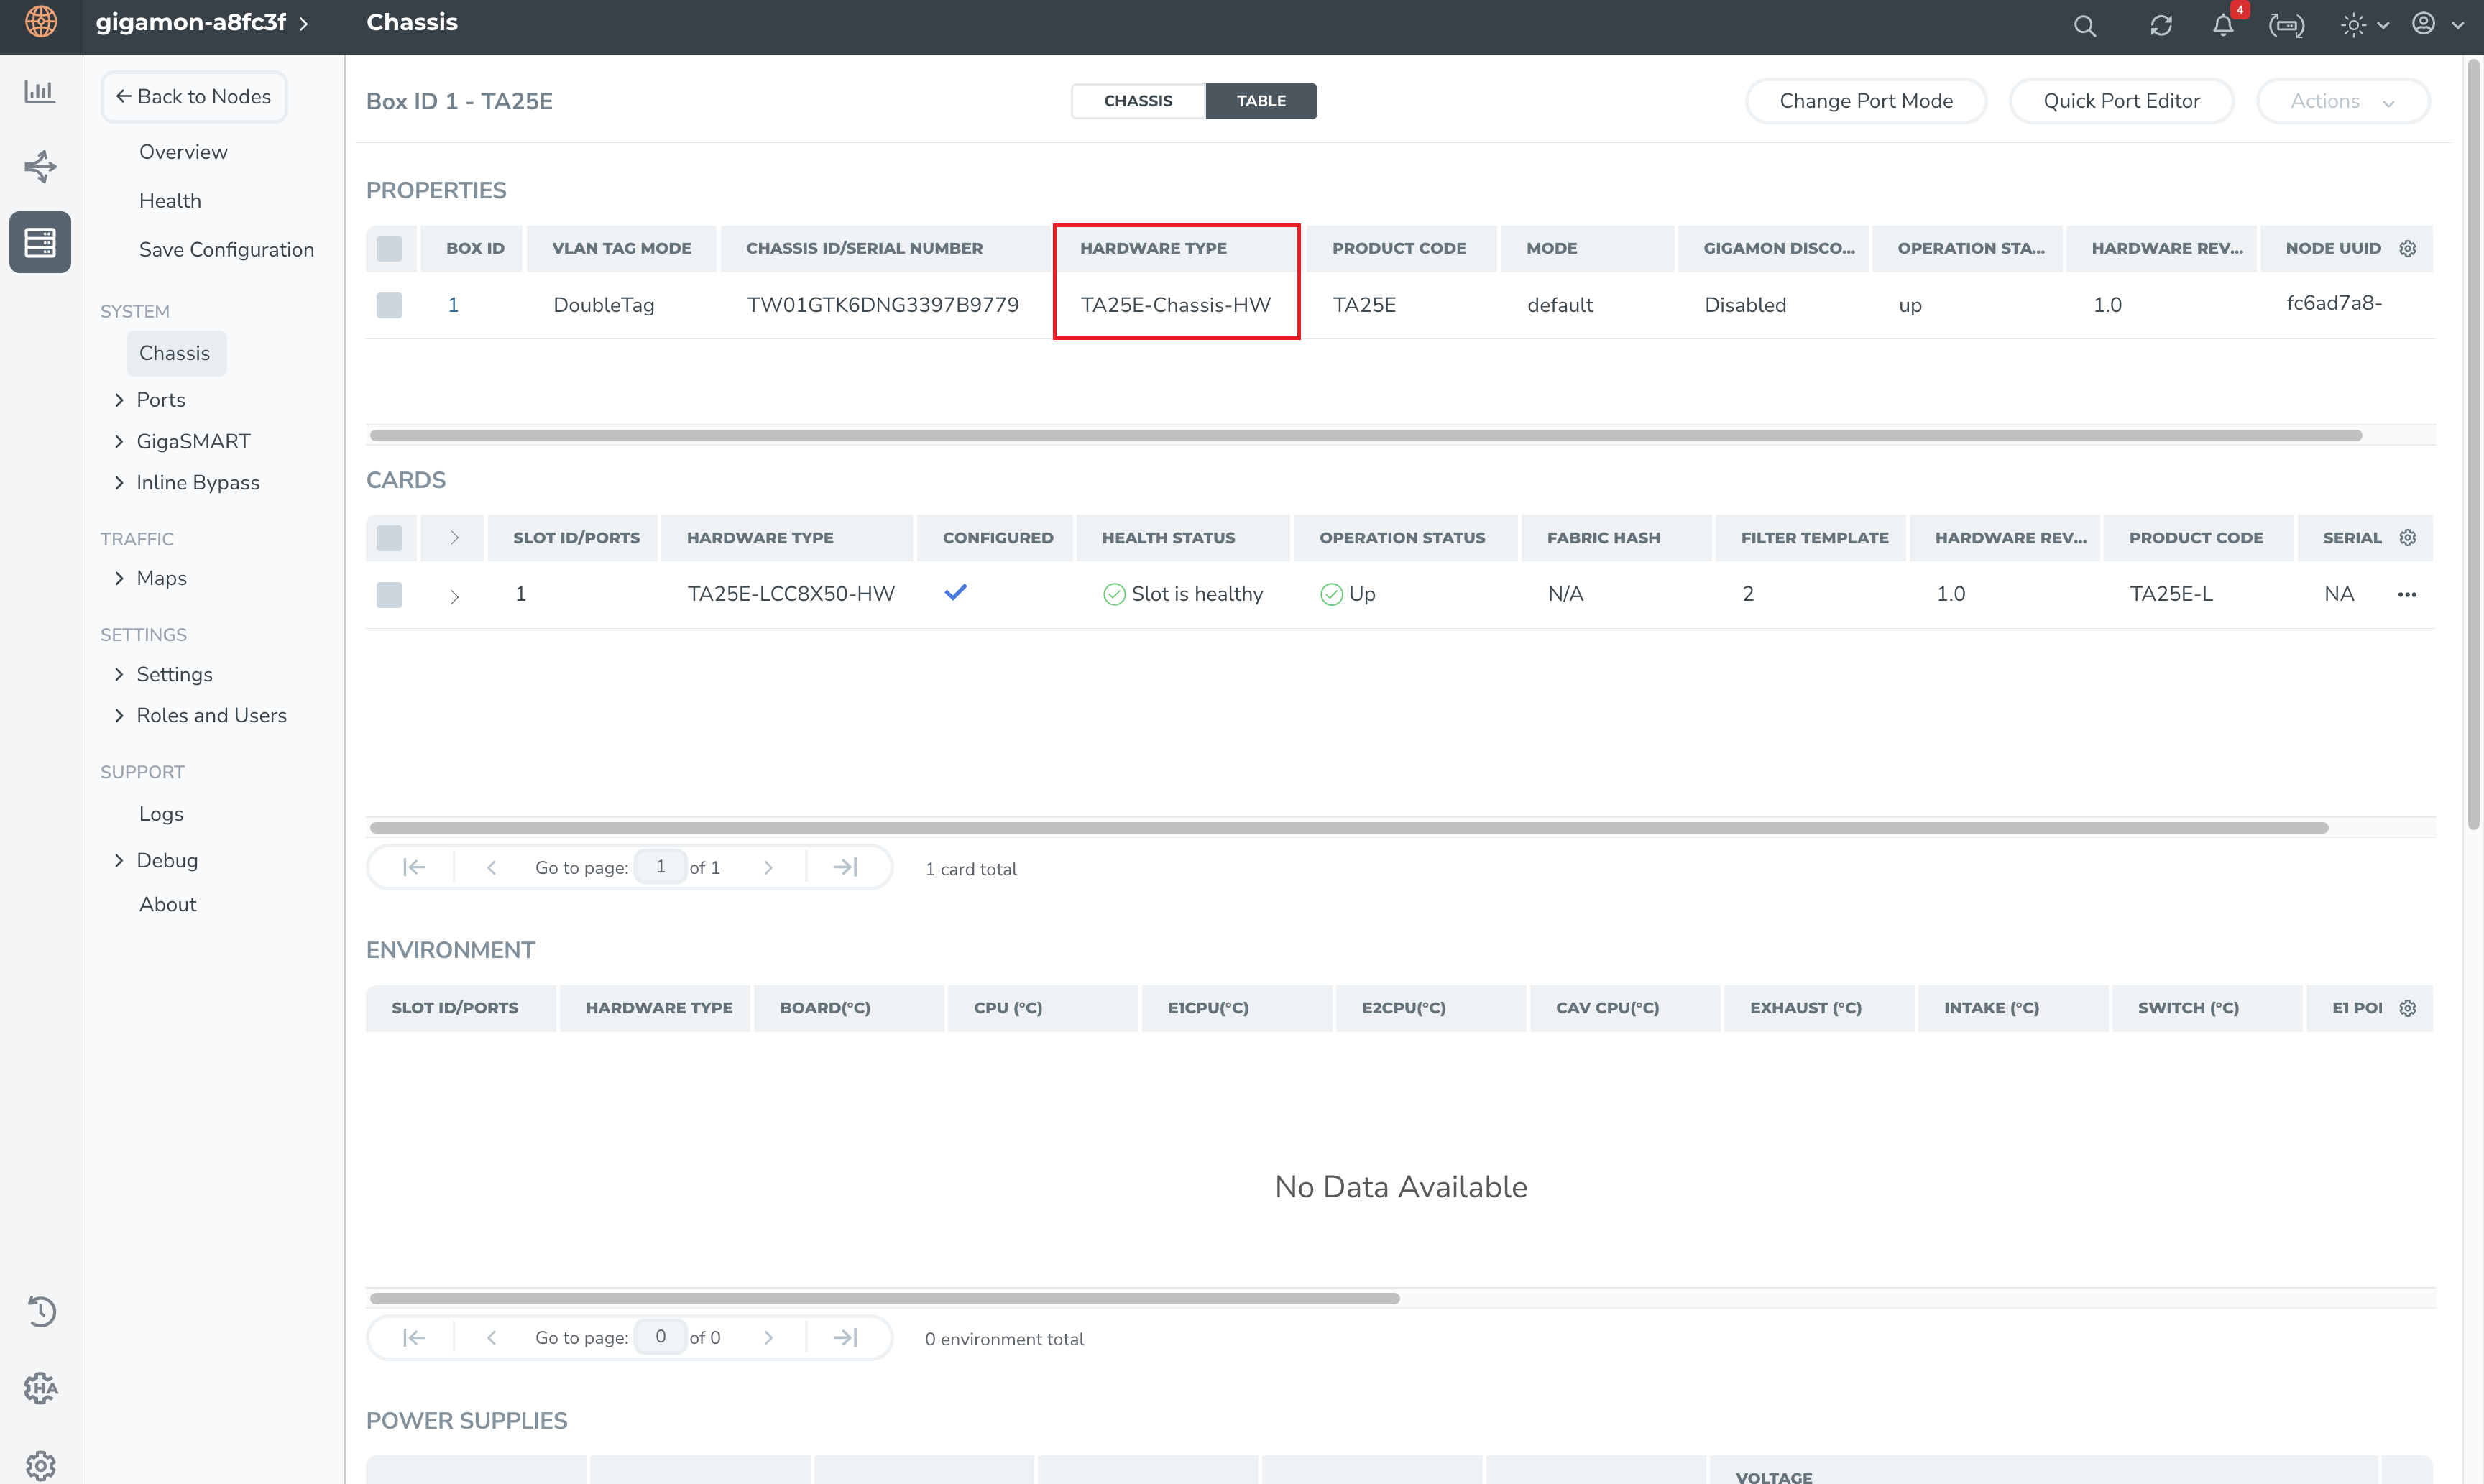Switch to the CHASSIS view tab
Viewport: 2484px width, 1484px height.
pyautogui.click(x=1138, y=101)
